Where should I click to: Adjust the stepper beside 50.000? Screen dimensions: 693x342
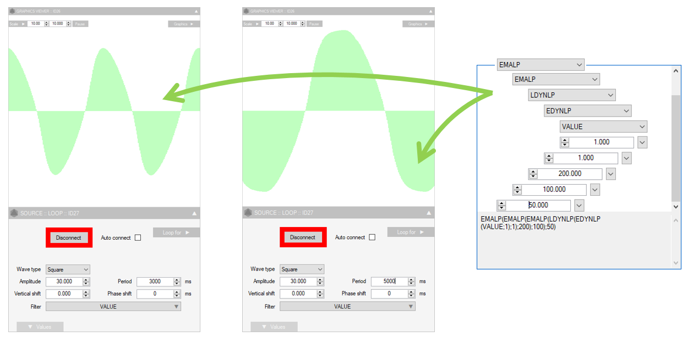[501, 205]
